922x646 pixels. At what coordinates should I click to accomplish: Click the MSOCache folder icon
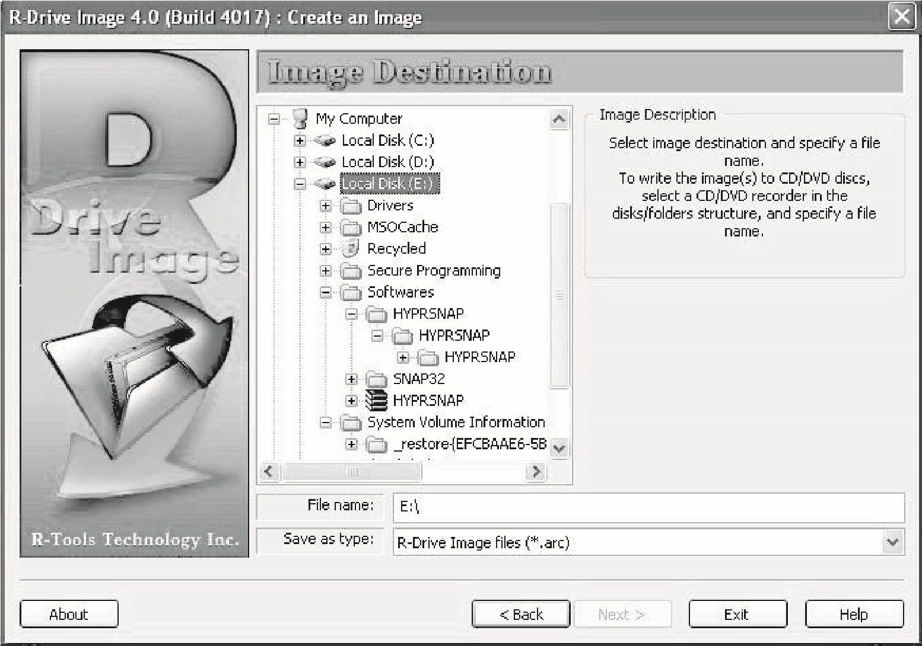[351, 228]
